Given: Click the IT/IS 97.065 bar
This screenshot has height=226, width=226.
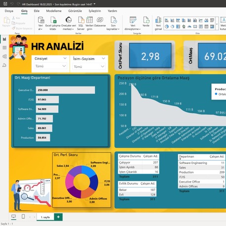Looking at the screenshot, I should (47, 100).
